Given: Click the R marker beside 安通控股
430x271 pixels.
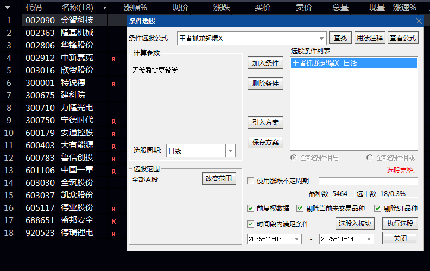Looking at the screenshot, I should pos(113,134).
